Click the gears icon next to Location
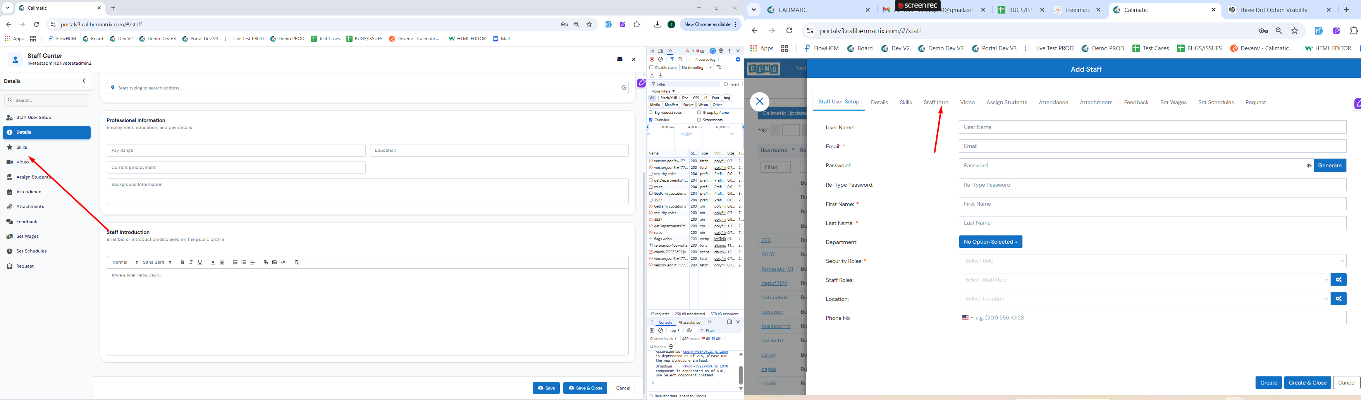1361x400 pixels. [1338, 299]
